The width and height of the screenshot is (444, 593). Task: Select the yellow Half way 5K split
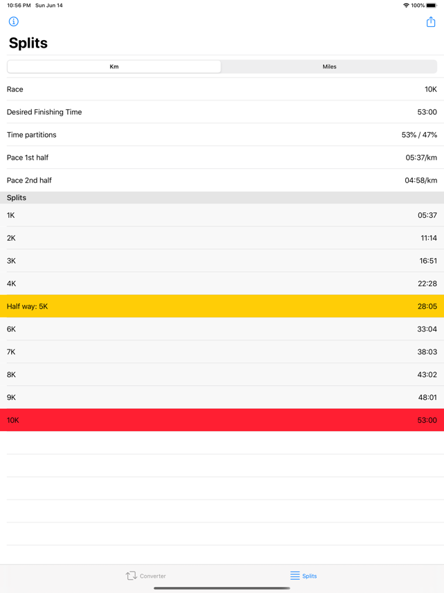(x=221, y=306)
